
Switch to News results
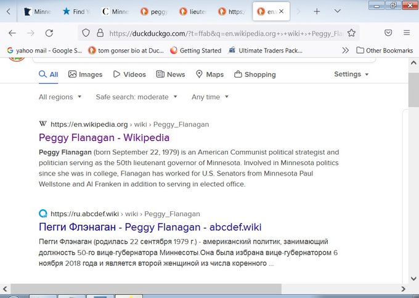tap(171, 74)
